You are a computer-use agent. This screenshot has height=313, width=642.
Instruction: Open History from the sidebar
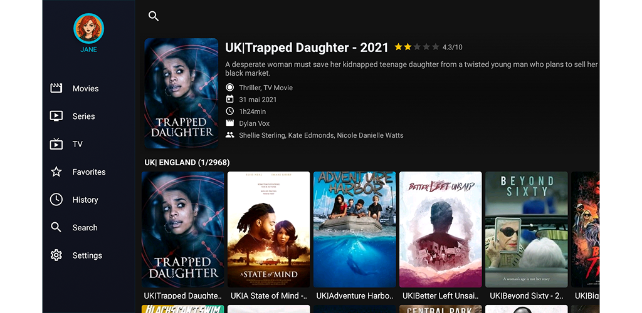coord(85,200)
